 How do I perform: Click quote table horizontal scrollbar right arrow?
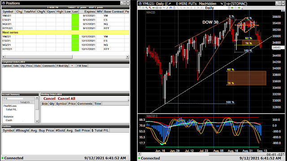coord(127,57)
